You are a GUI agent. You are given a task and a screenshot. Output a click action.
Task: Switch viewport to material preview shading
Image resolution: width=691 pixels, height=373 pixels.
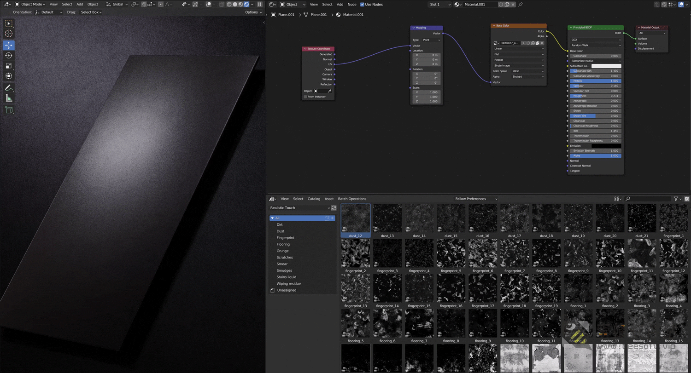coord(240,4)
